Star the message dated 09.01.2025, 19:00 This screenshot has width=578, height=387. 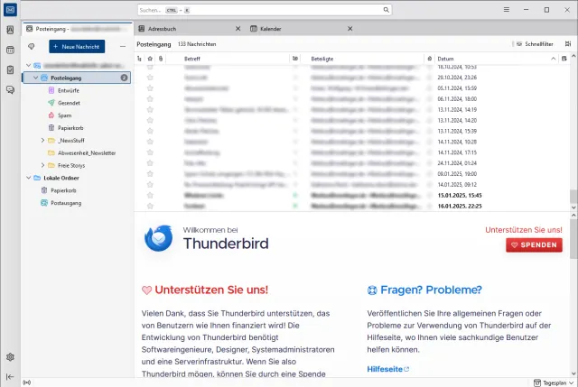pos(150,174)
